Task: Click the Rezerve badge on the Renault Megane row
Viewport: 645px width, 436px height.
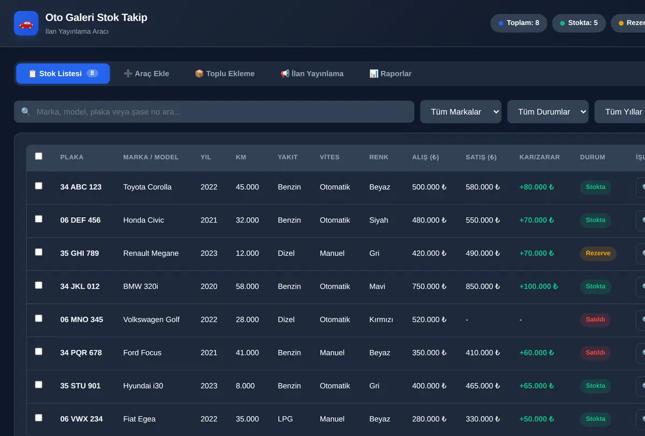Action: (598, 253)
